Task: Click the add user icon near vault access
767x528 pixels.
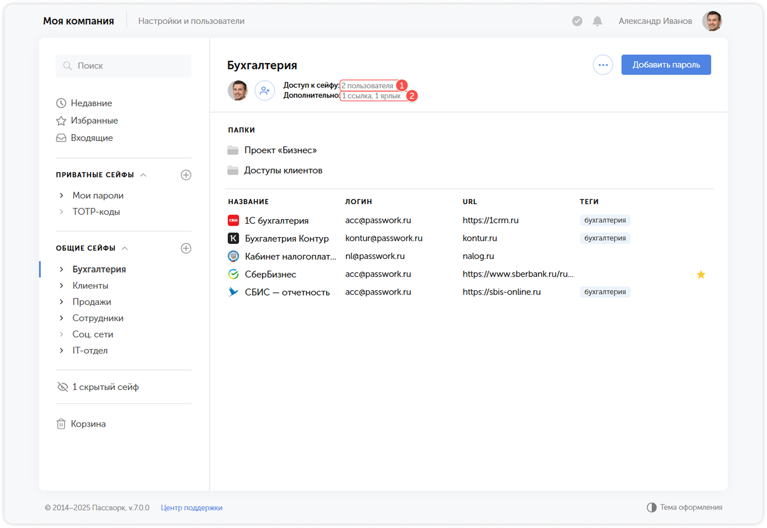Action: click(265, 90)
